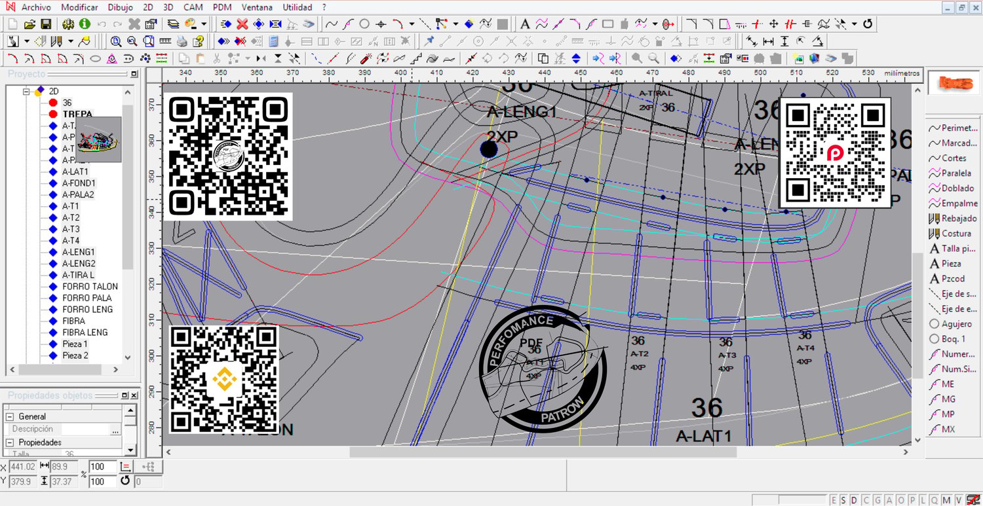Toggle the D indicator in the status bar
Image resolution: width=983 pixels, height=506 pixels.
pos(855,500)
